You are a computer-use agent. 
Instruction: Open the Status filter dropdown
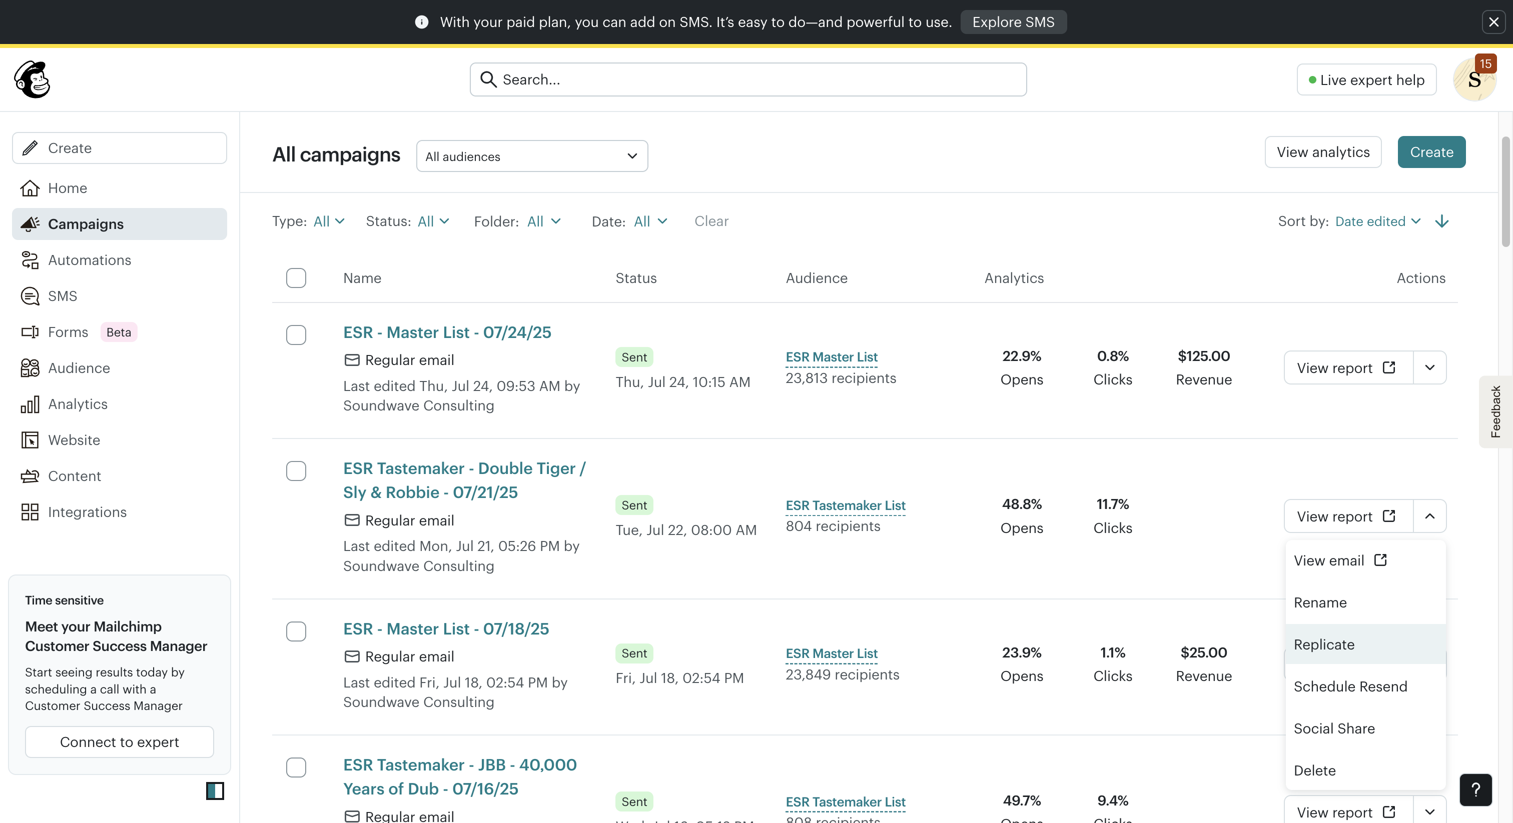click(433, 221)
